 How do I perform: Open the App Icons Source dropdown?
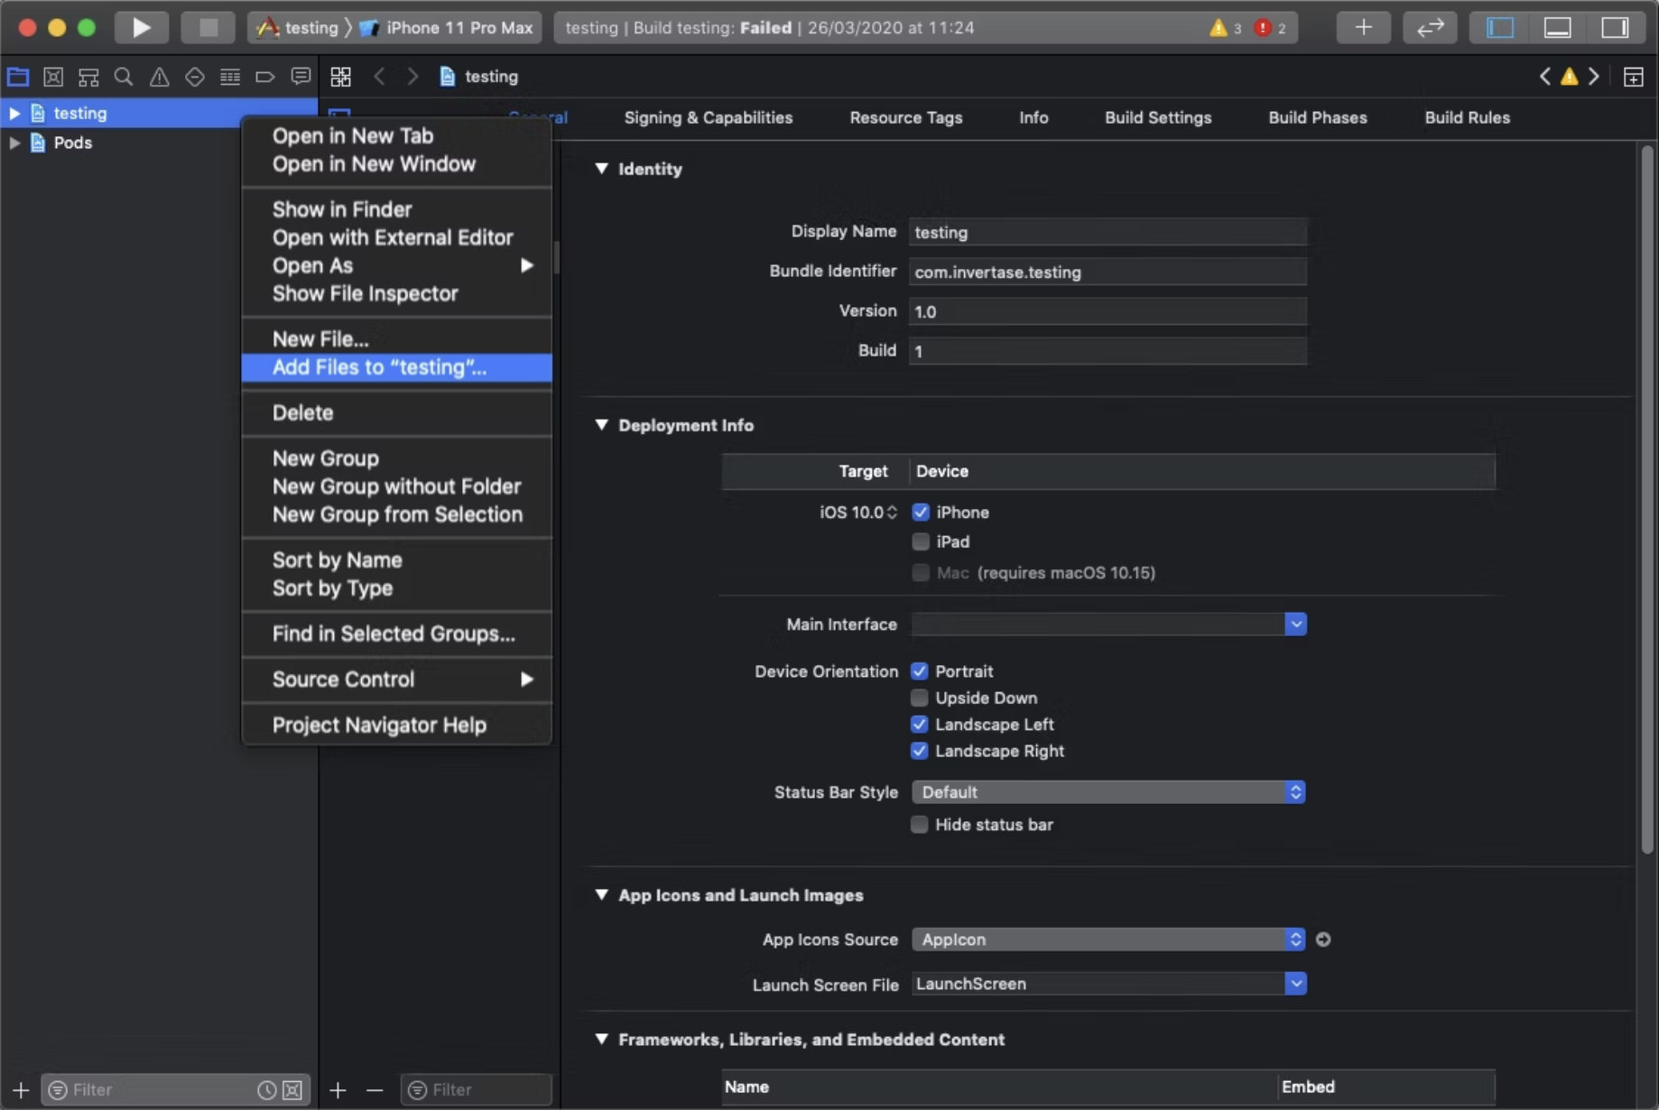coord(1108,939)
